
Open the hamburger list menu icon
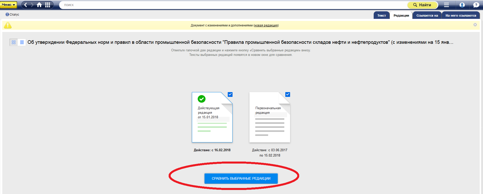pyautogui.click(x=446, y=5)
